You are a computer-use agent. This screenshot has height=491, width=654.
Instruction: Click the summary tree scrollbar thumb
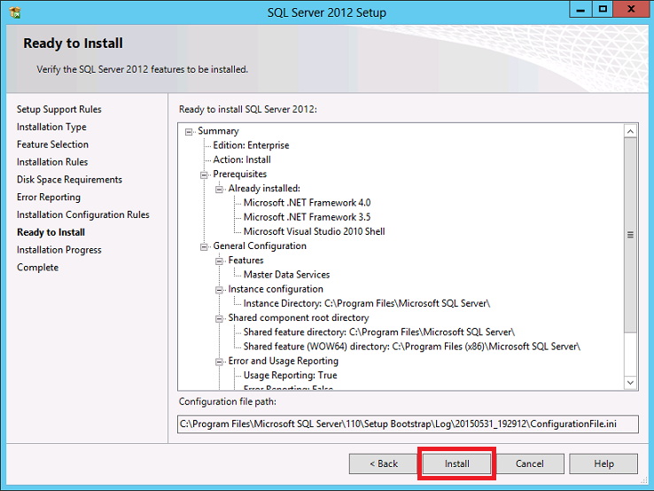point(630,235)
